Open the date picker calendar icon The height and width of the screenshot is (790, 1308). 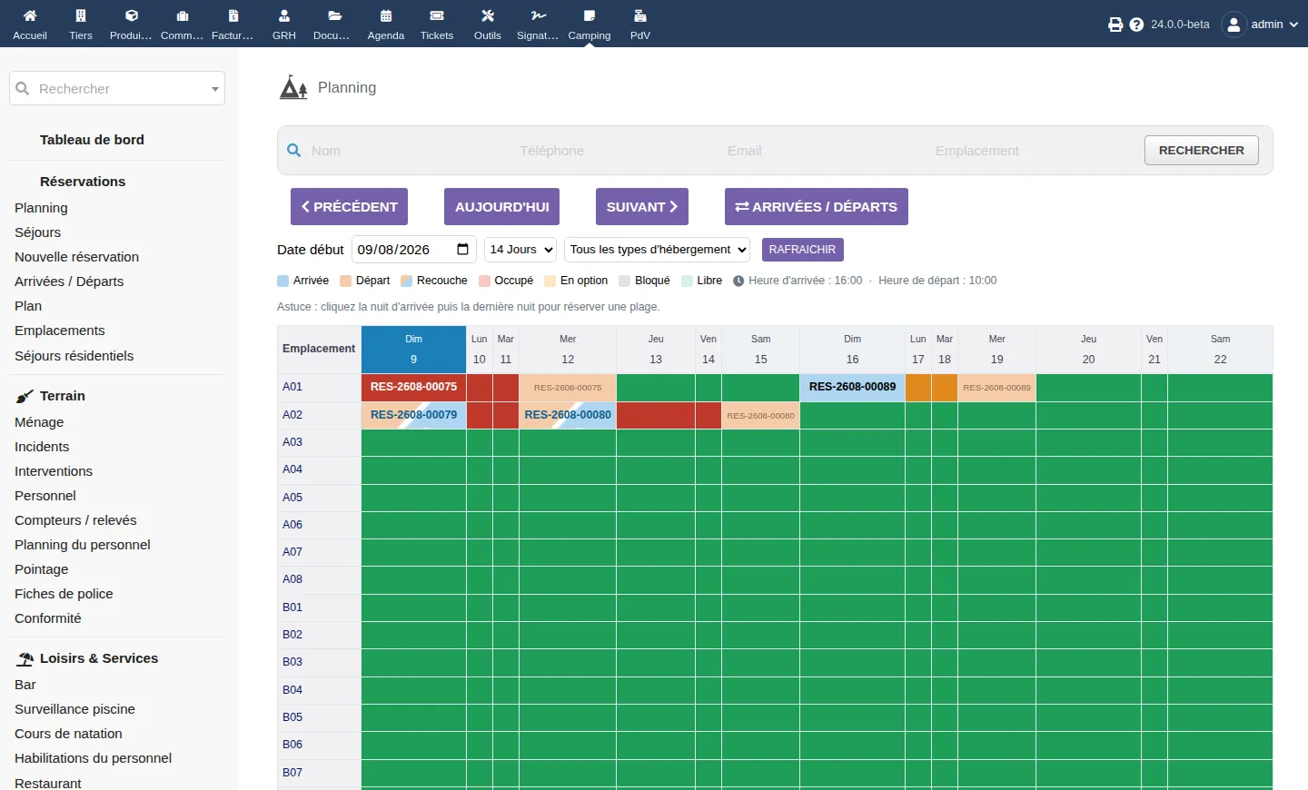[x=462, y=249]
